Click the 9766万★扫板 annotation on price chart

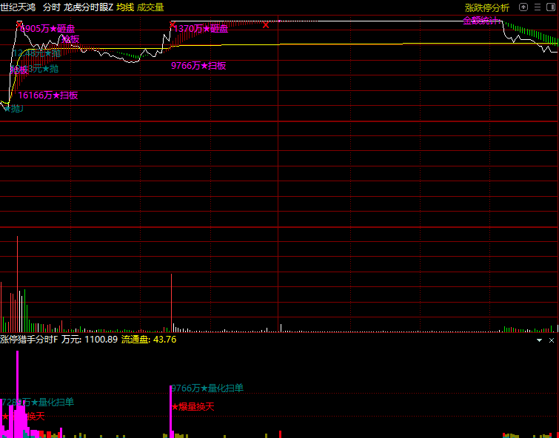point(198,66)
